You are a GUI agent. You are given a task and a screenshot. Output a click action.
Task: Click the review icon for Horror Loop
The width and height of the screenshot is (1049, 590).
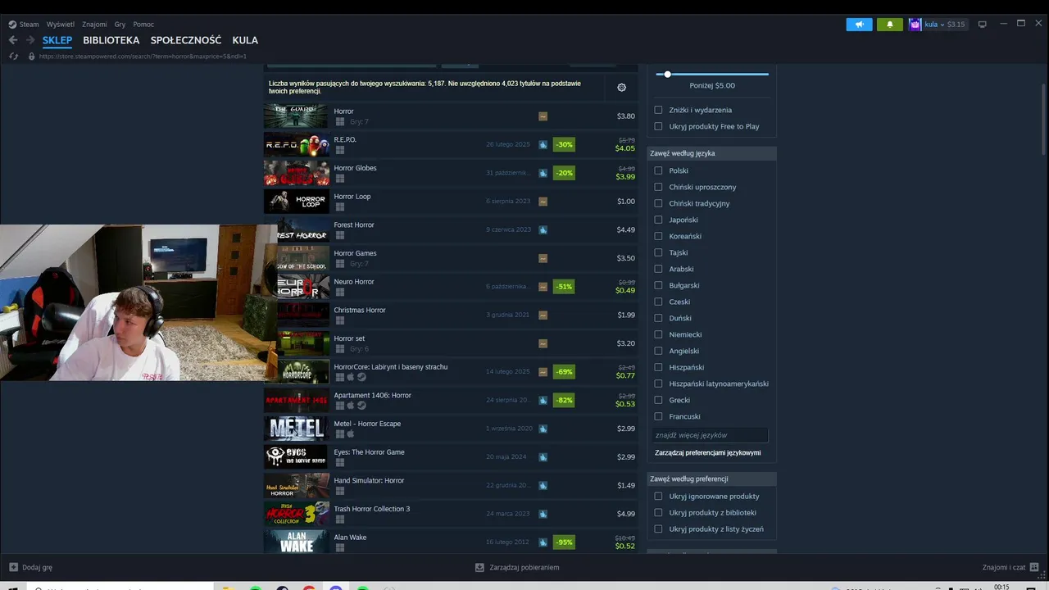coord(543,202)
